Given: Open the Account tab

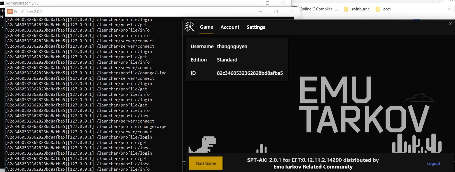Looking at the screenshot, I should click(x=230, y=27).
